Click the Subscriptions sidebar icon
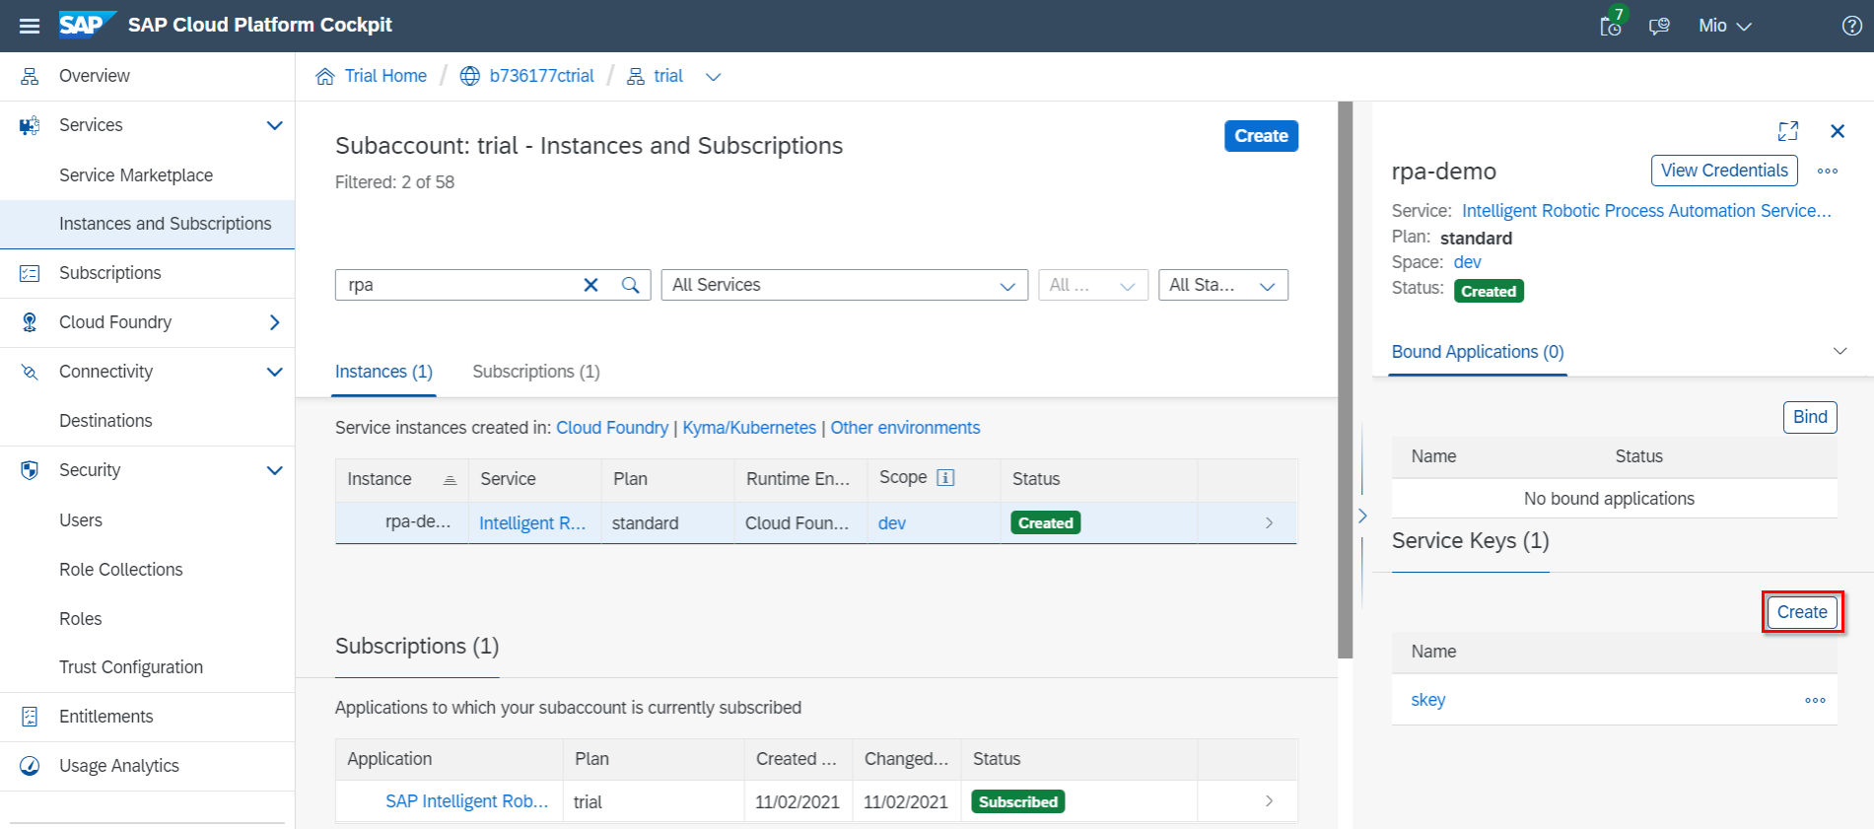 tap(30, 273)
